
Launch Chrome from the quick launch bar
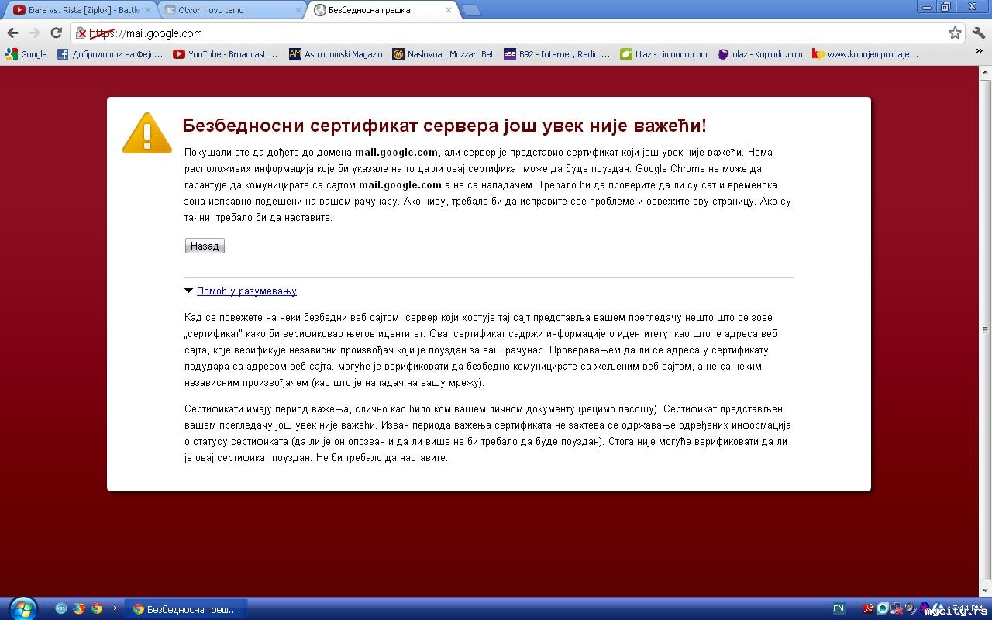(x=97, y=608)
